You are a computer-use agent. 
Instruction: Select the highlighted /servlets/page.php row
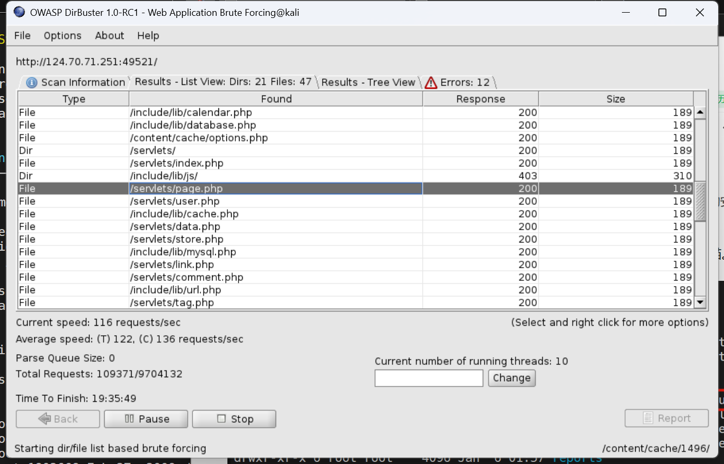pyautogui.click(x=355, y=188)
